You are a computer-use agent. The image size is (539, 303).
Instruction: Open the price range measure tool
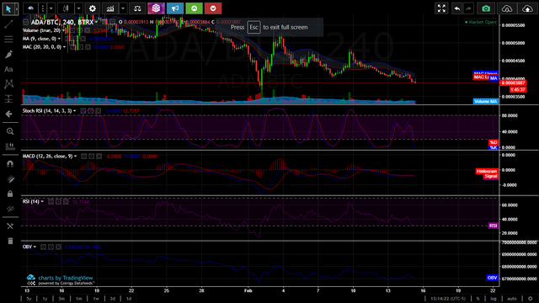click(x=9, y=99)
